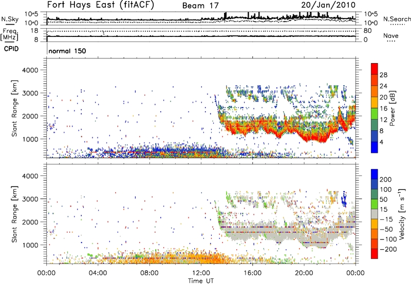This screenshot has width=411, height=284.
Task: Click the '04:00' time axis label
Action: pyautogui.click(x=98, y=273)
